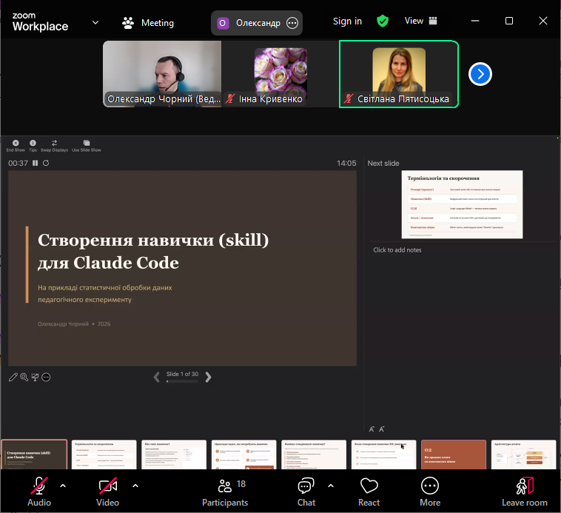Viewport: 561px width, 513px height.
Task: Open the React emoji menu
Action: tap(369, 492)
